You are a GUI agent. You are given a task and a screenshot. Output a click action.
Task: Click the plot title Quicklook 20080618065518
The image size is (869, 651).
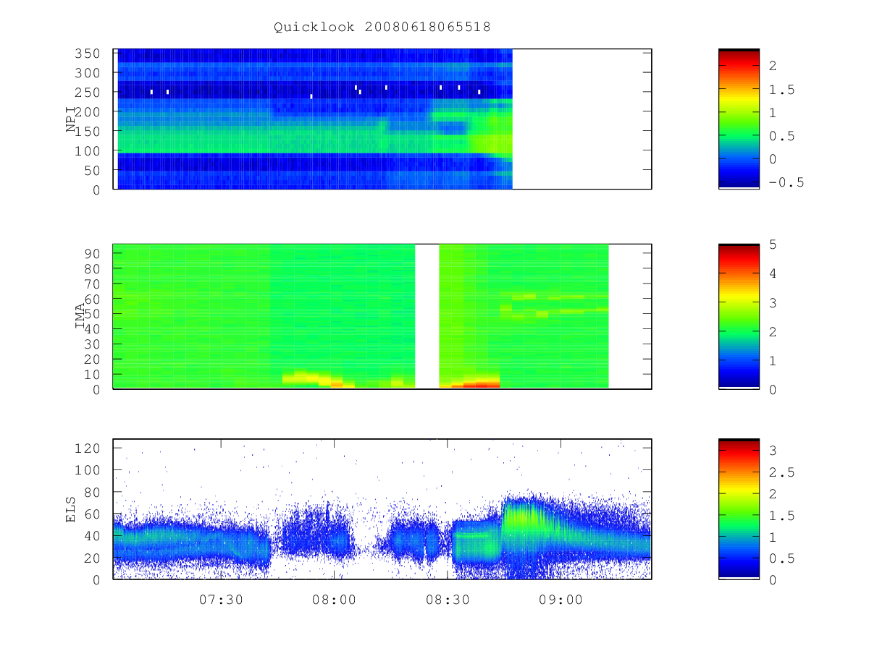click(x=382, y=27)
